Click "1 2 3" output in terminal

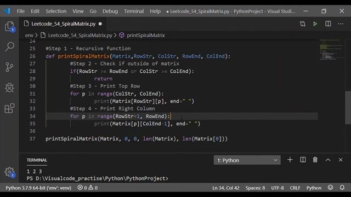click(x=34, y=171)
